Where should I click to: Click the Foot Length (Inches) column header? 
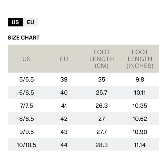point(140,59)
